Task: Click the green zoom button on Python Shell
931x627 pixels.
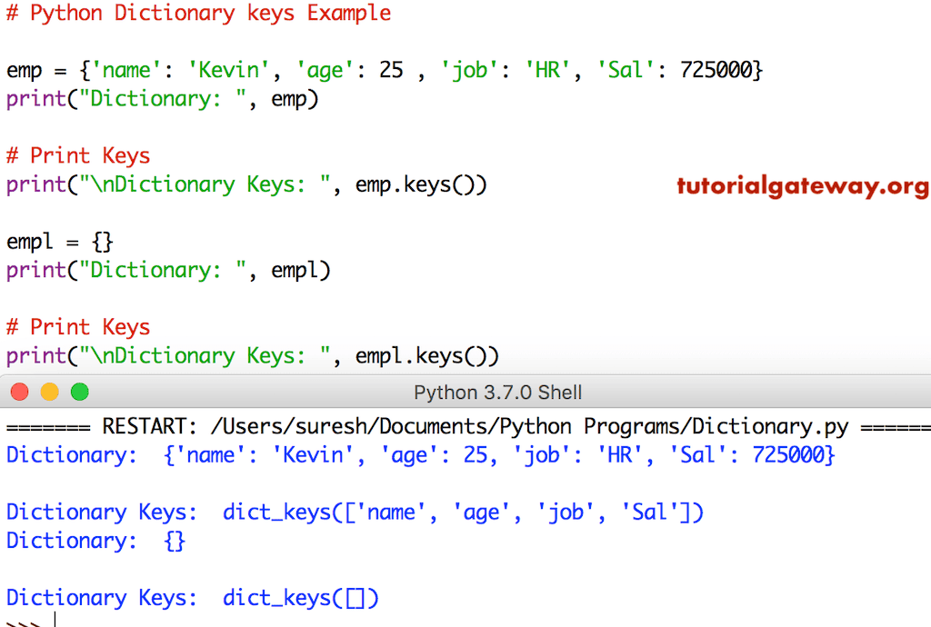Action: click(80, 392)
